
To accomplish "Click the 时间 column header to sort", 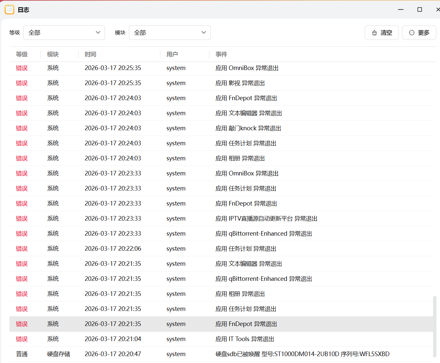I will point(90,54).
